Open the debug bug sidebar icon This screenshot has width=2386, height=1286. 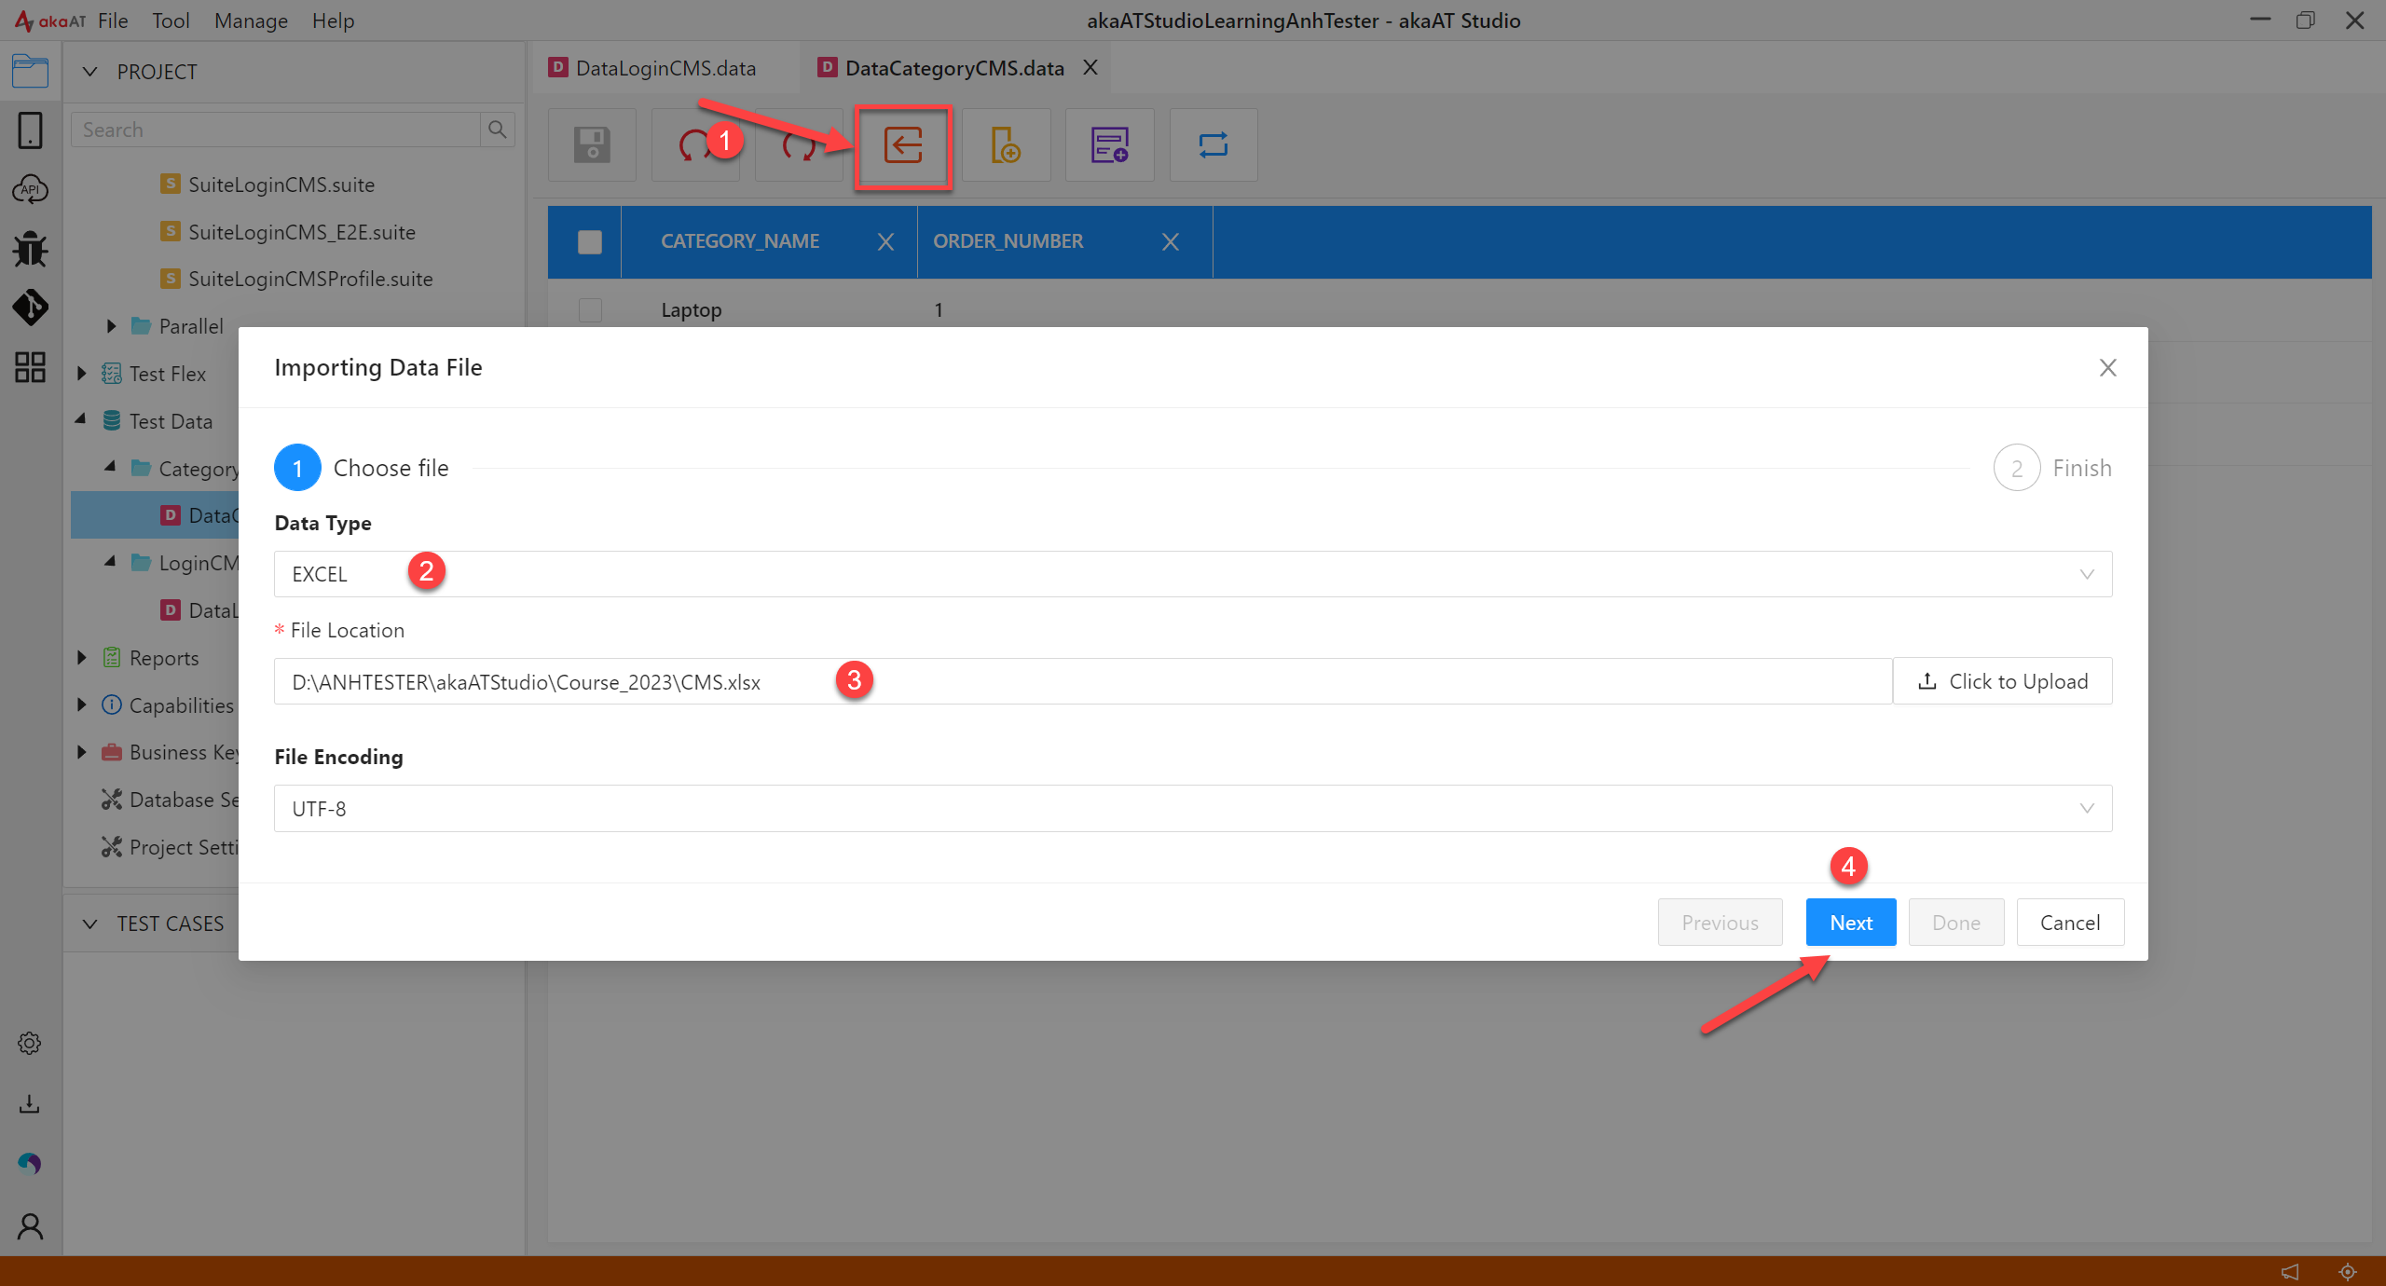pos(30,249)
